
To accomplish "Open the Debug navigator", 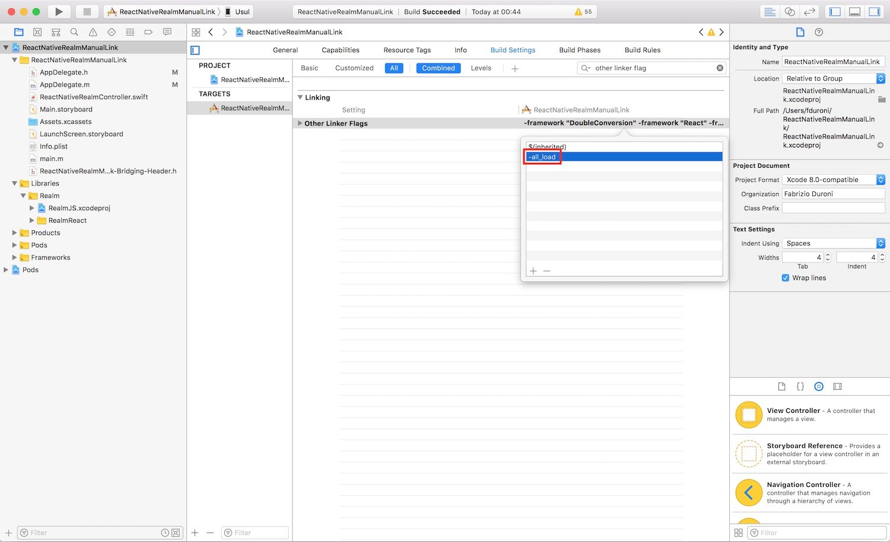I will (x=130, y=32).
